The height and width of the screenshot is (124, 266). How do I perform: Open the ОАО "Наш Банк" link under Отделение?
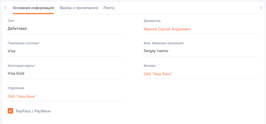tap(22, 97)
